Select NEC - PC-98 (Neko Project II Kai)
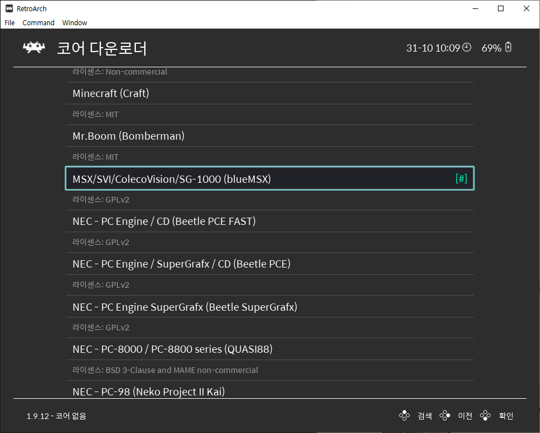 click(x=270, y=391)
